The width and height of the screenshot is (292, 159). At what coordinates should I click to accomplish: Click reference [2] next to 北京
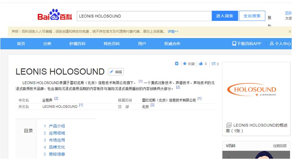(x=152, y=105)
